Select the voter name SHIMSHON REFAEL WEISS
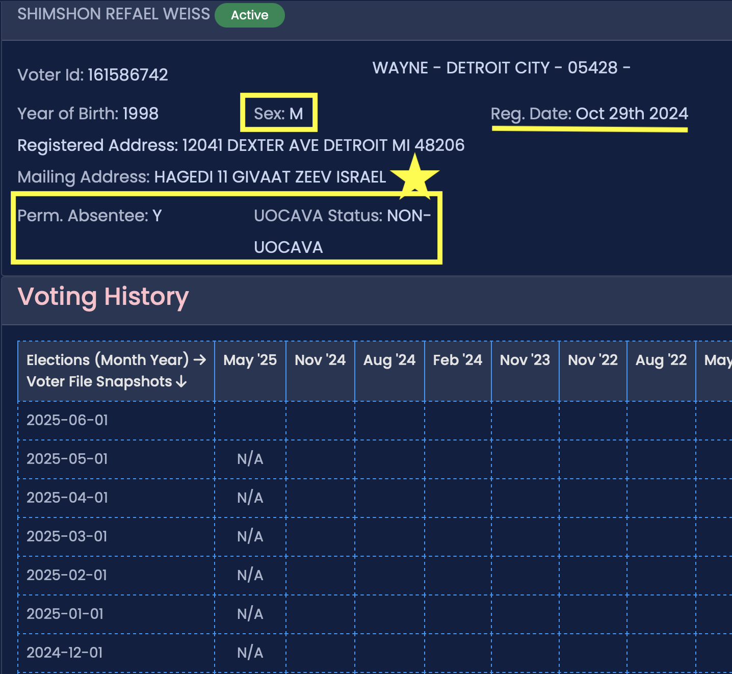732x674 pixels. (x=114, y=14)
